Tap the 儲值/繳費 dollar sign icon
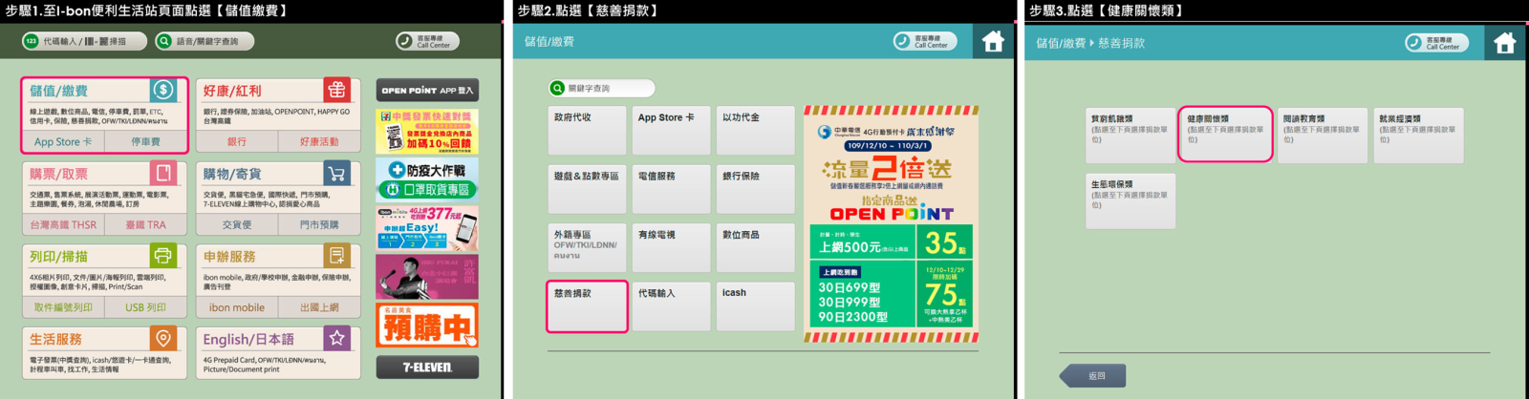This screenshot has width=1529, height=399. click(x=163, y=90)
